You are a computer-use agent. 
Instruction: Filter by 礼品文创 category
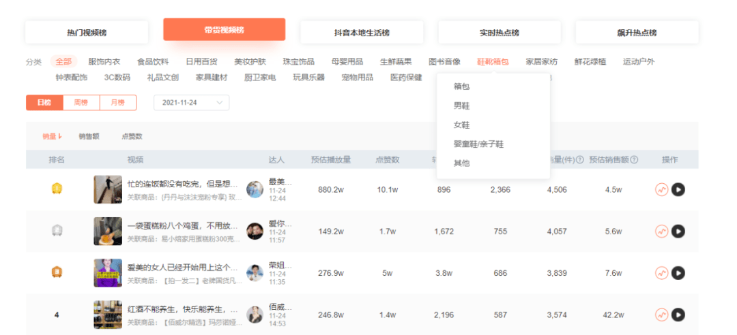pyautogui.click(x=162, y=78)
